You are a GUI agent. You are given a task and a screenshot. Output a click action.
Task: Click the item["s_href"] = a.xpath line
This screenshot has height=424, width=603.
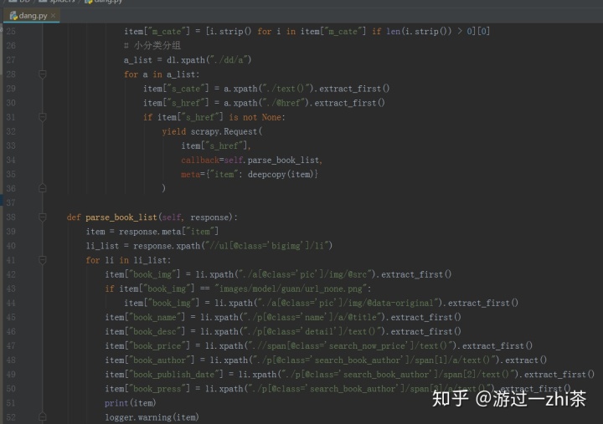click(264, 103)
